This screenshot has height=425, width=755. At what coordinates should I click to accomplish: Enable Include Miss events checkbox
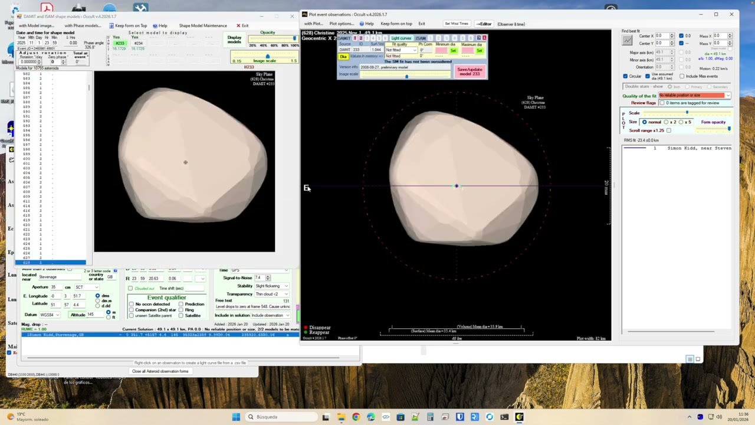click(682, 76)
